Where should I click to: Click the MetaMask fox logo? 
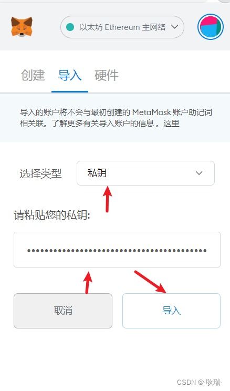click(22, 27)
